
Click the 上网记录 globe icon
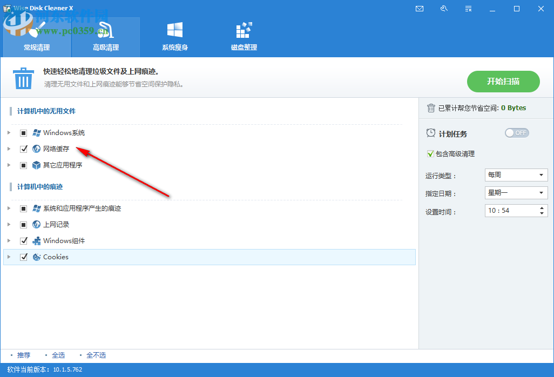coord(36,224)
